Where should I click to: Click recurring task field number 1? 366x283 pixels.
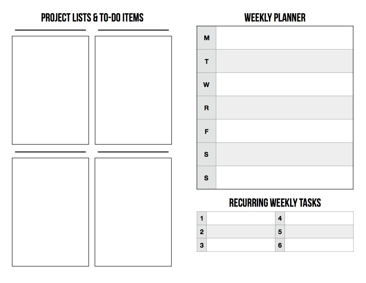coord(241,218)
